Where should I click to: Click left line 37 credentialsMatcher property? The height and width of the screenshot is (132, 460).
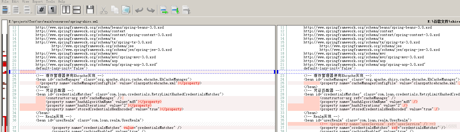117,128
